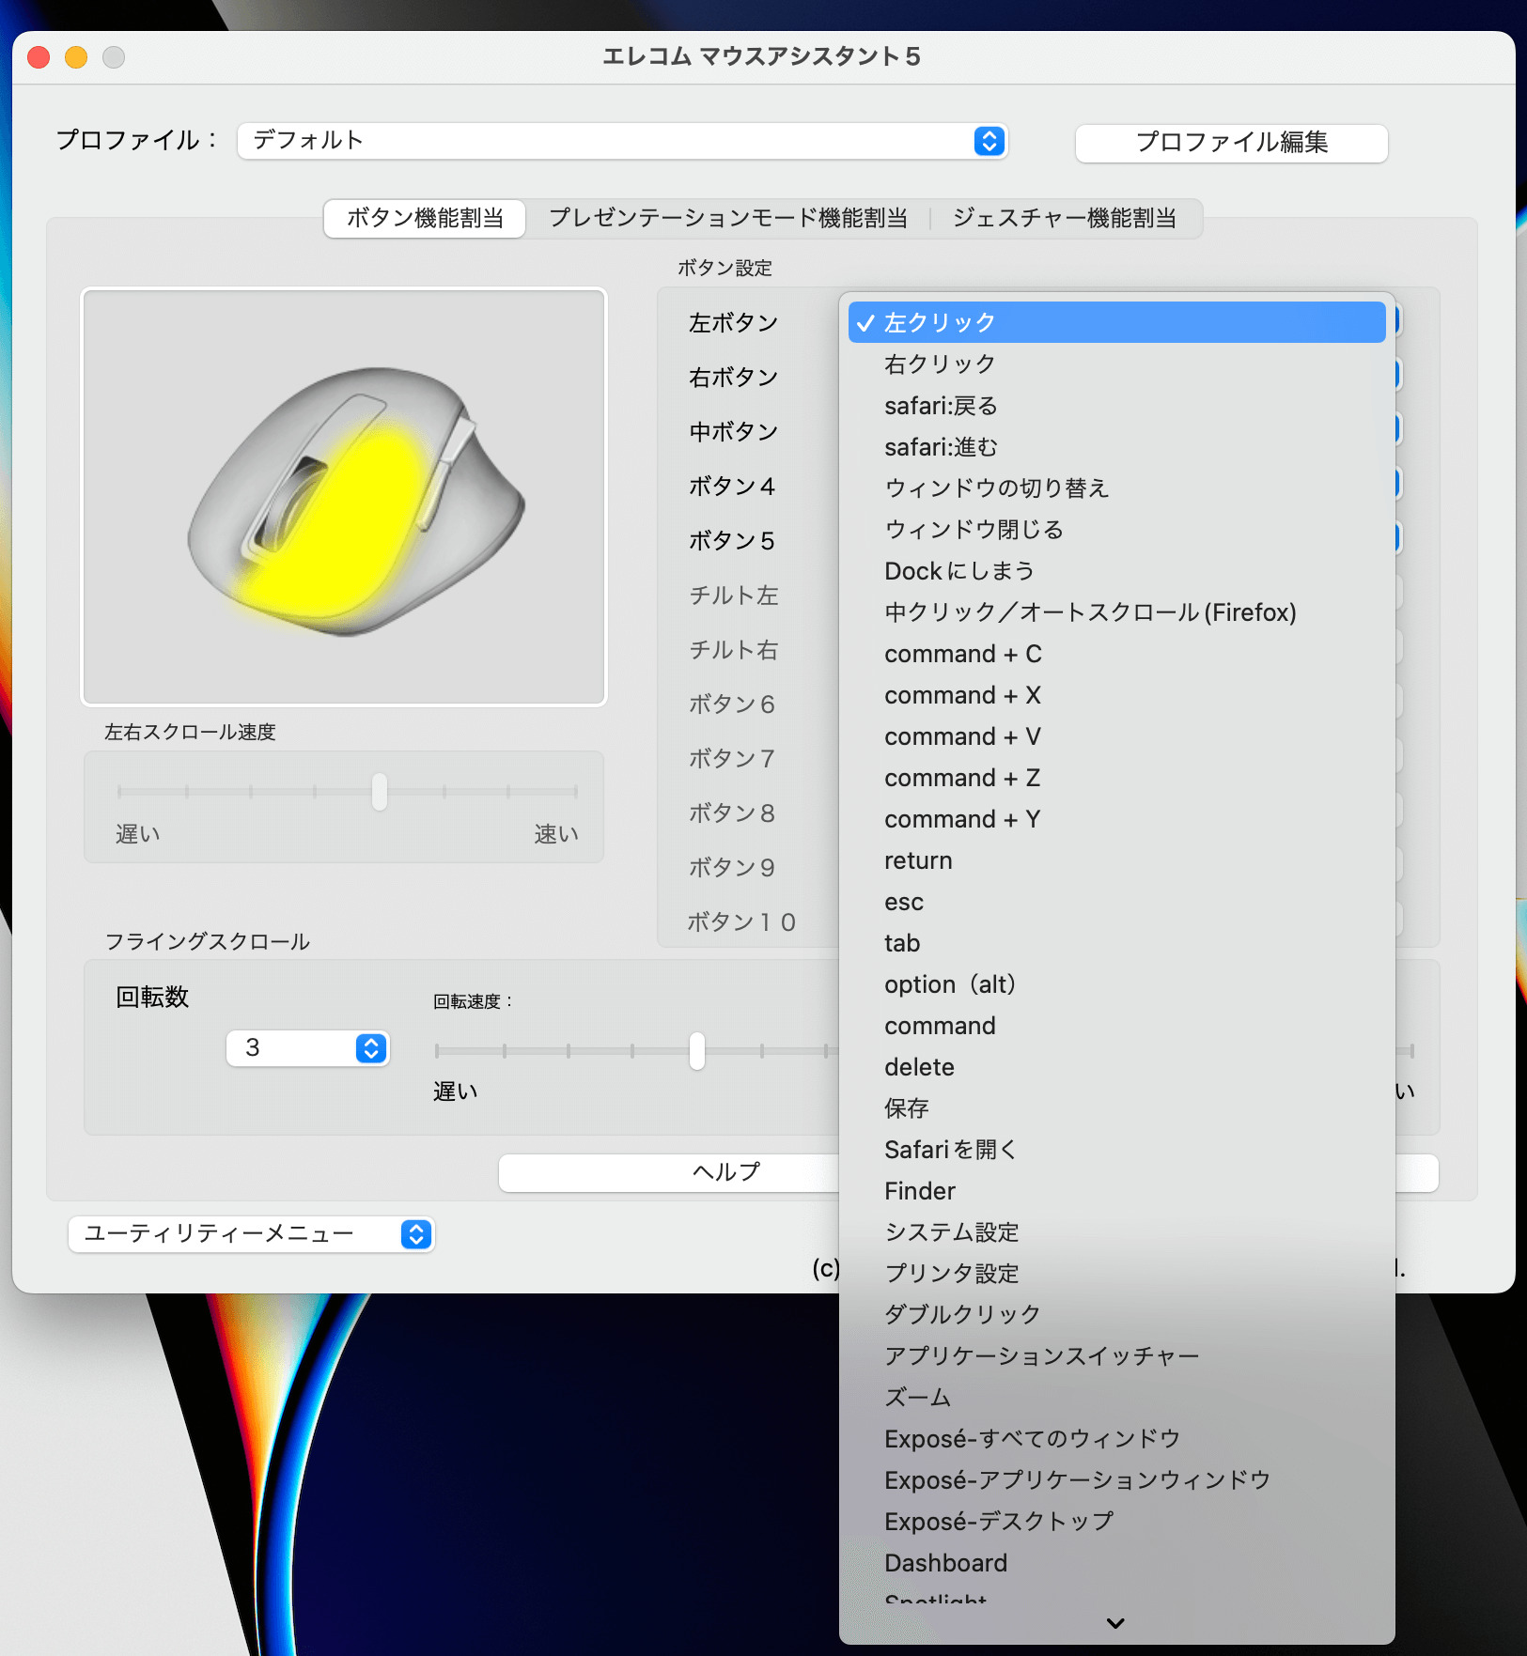Click the ボタン４ label
1527x1656 pixels.
[x=732, y=486]
